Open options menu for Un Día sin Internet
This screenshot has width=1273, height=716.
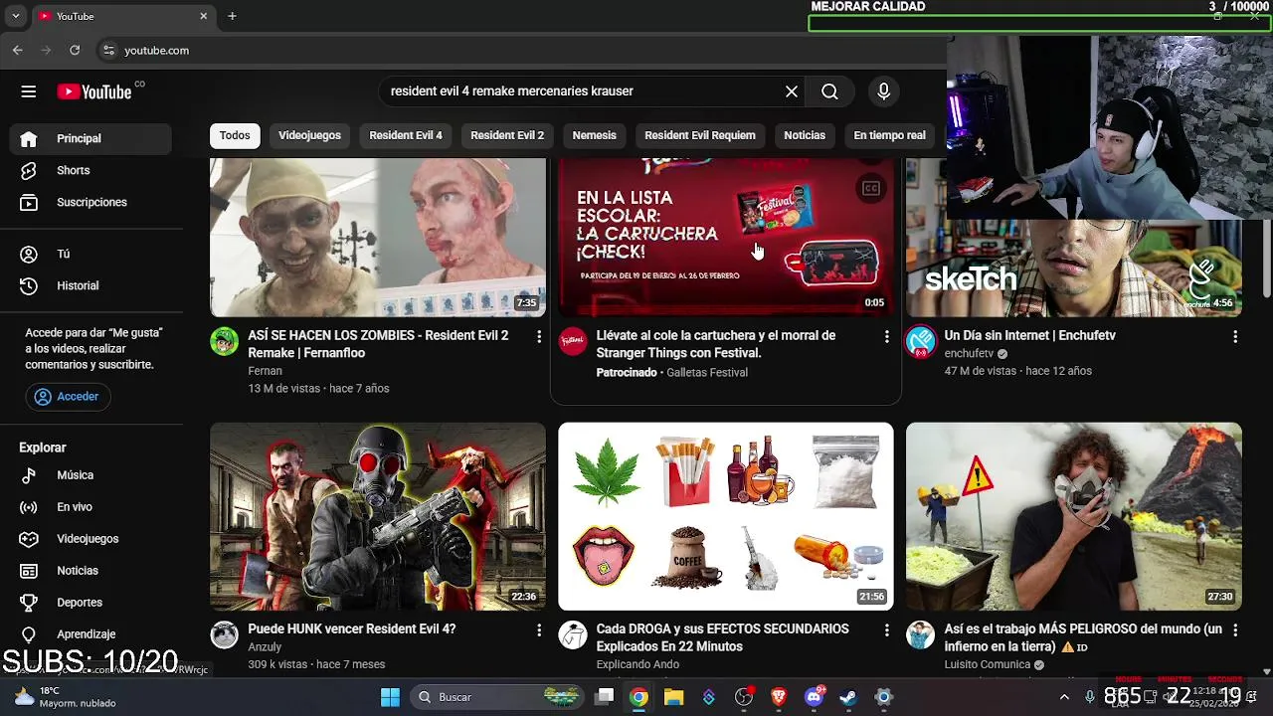tap(1235, 337)
